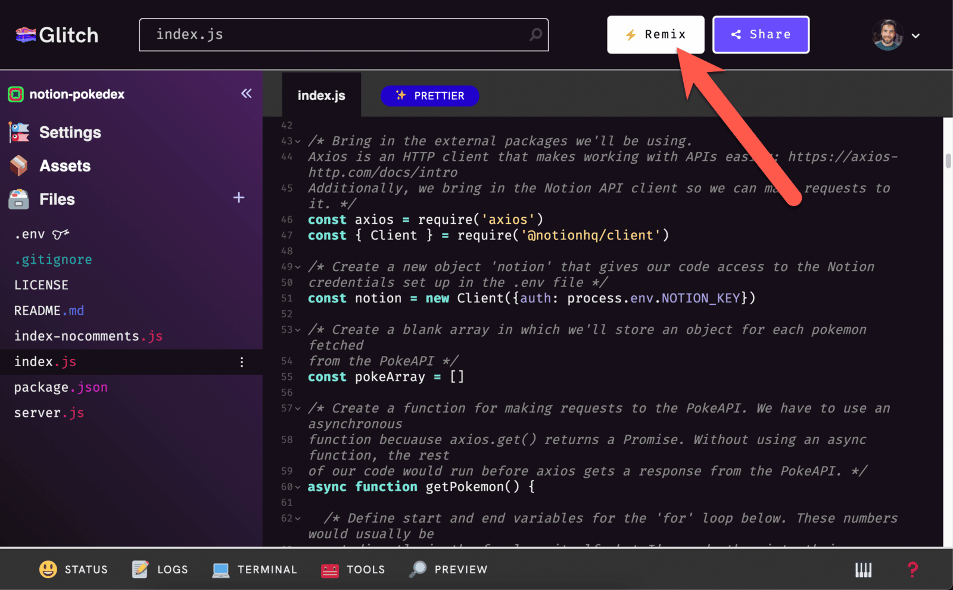Collapse the code fold at line 43
Image resolution: width=953 pixels, height=590 pixels.
(297, 141)
